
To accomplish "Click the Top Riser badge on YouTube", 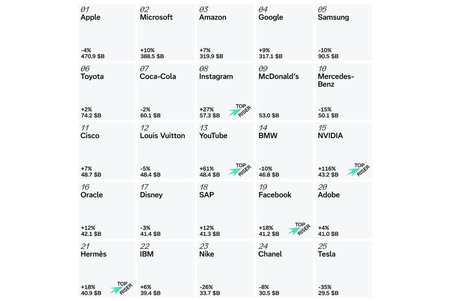I will point(239,170).
